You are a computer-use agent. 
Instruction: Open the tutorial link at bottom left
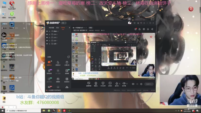click(x=54, y=90)
